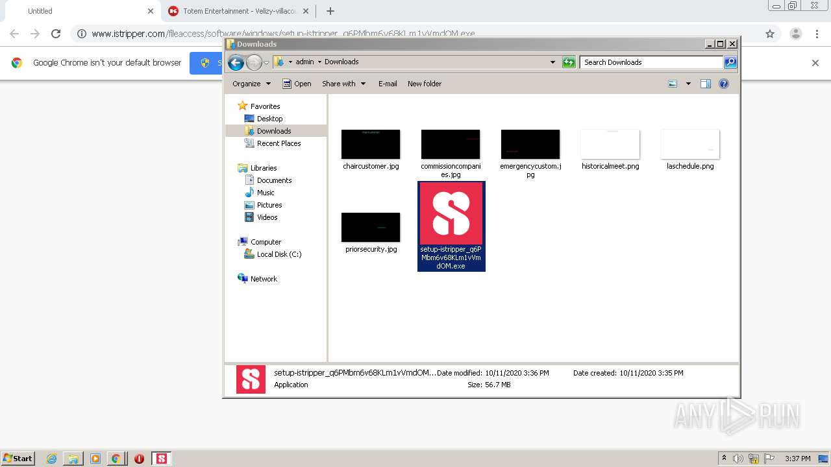Click the Chrome address bar URL
This screenshot has width=831, height=467.
[x=283, y=34]
